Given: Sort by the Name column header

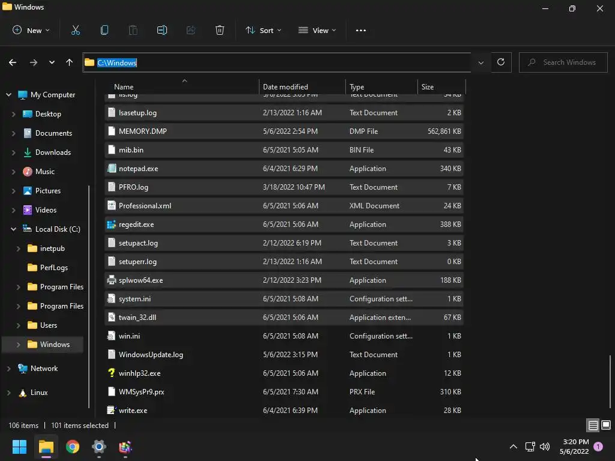Looking at the screenshot, I should pyautogui.click(x=183, y=86).
